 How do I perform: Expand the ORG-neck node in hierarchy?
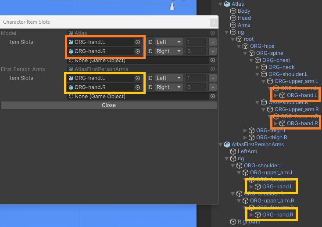pyautogui.click(x=258, y=67)
